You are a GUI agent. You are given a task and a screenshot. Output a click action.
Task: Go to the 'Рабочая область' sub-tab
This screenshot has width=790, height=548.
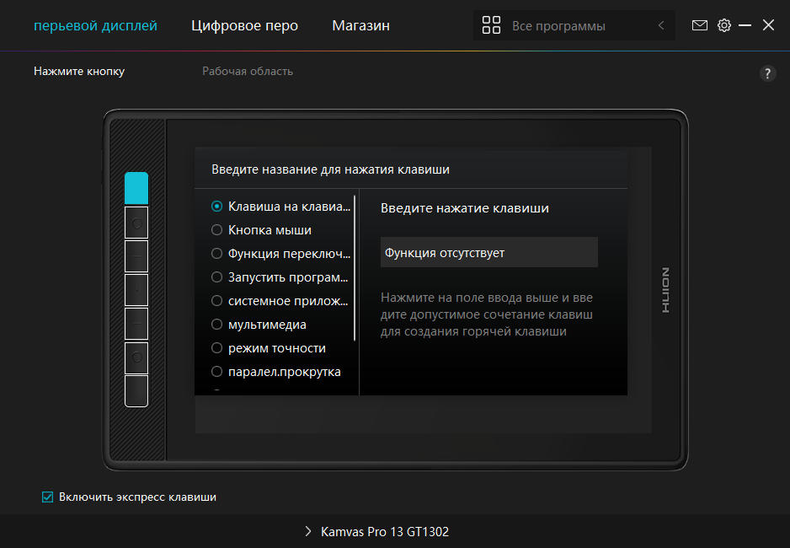[247, 72]
